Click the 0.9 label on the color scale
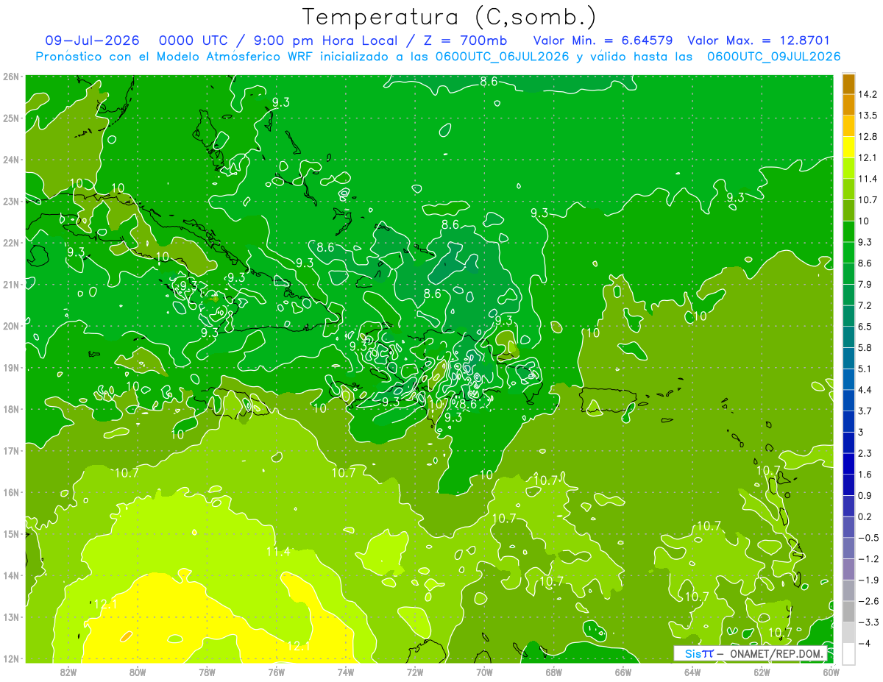The image size is (883, 682). click(865, 495)
